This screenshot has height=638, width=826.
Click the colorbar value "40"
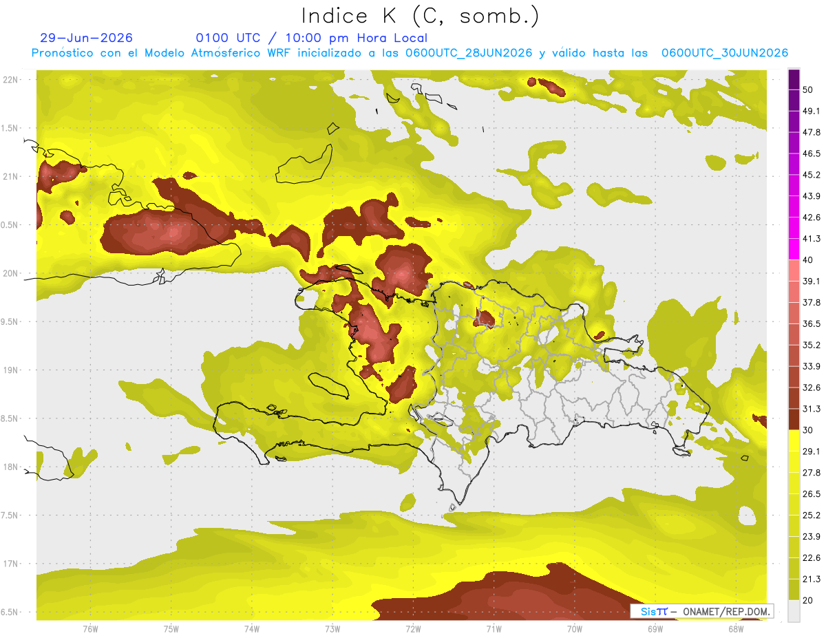point(808,260)
